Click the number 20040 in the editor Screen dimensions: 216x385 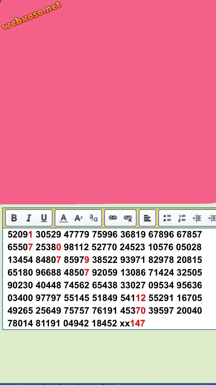click(190, 311)
